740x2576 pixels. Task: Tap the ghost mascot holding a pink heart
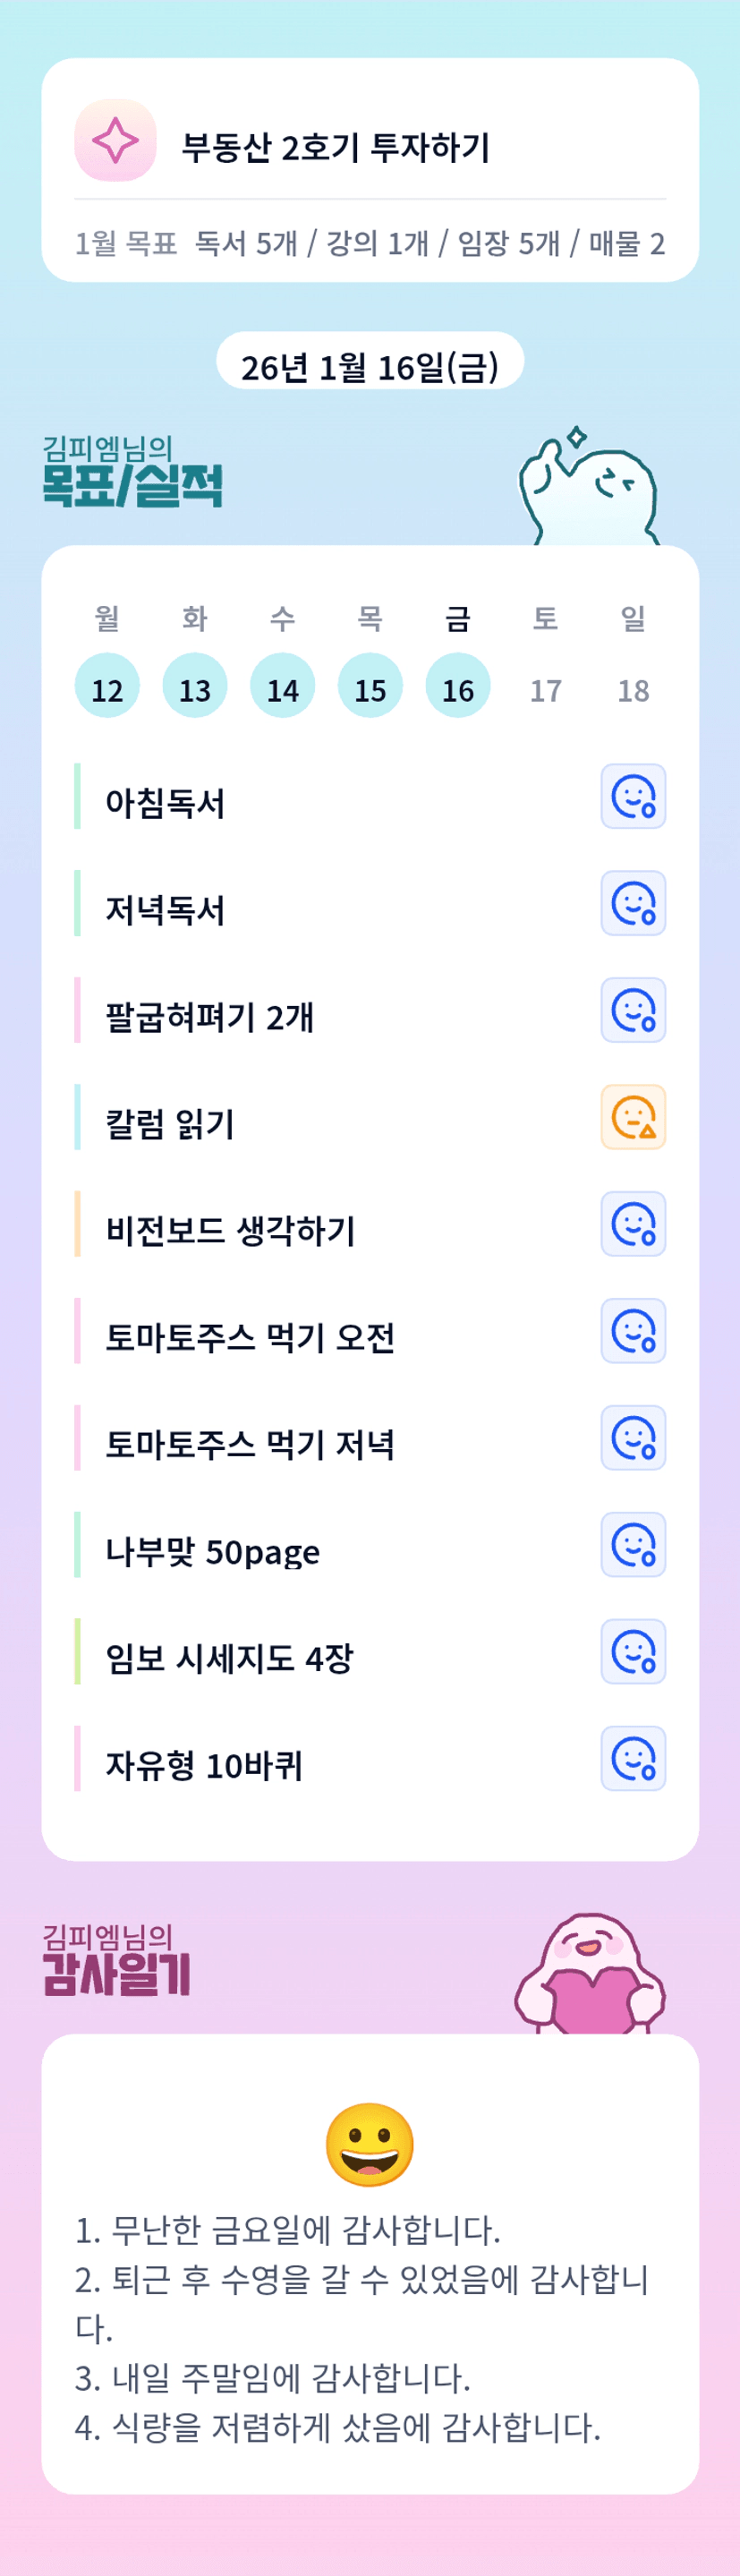pyautogui.click(x=590, y=1974)
